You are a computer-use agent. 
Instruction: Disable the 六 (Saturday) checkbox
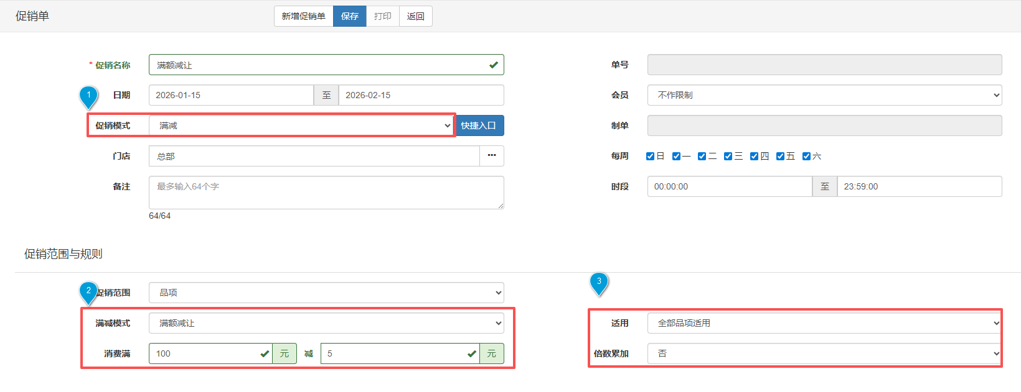(806, 156)
